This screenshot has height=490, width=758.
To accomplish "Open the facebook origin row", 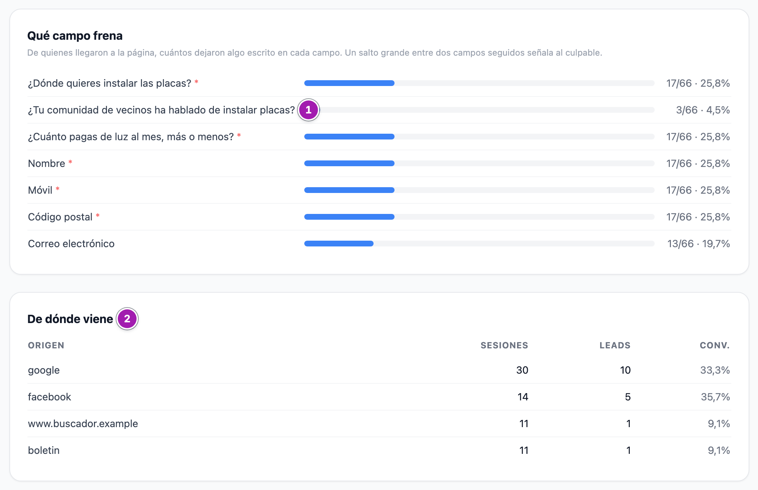I will [x=379, y=397].
